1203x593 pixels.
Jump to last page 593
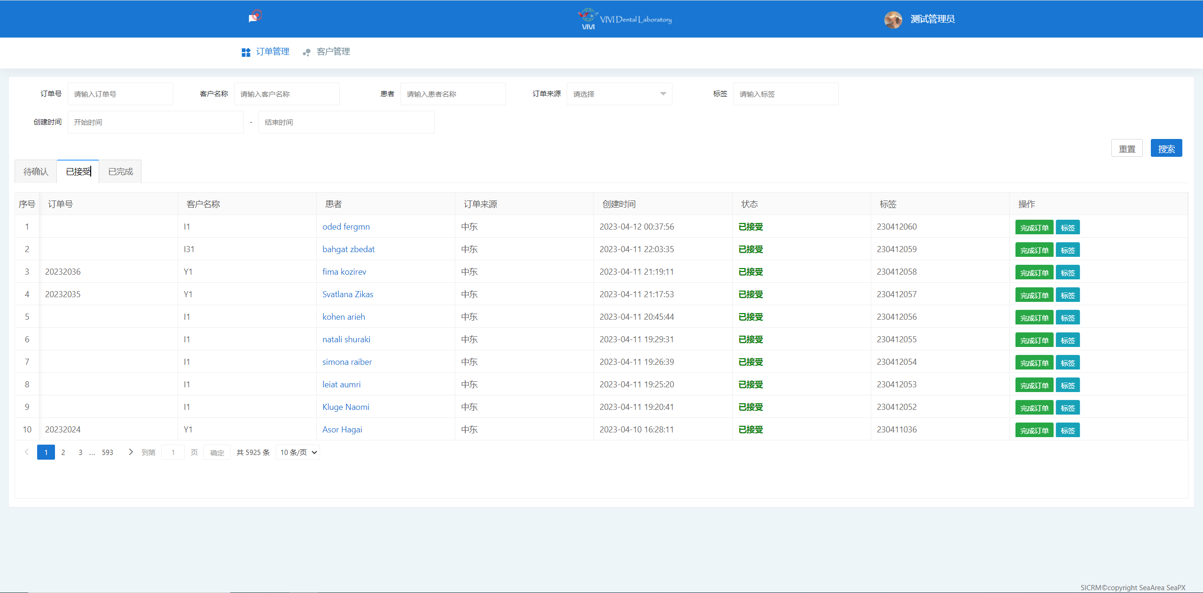107,452
